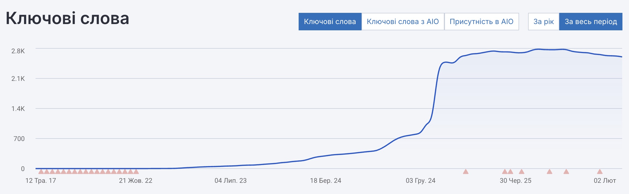Screen dimensions: 629x194
Task: Open the "Присутність в AIO" tab
Action: coord(481,22)
